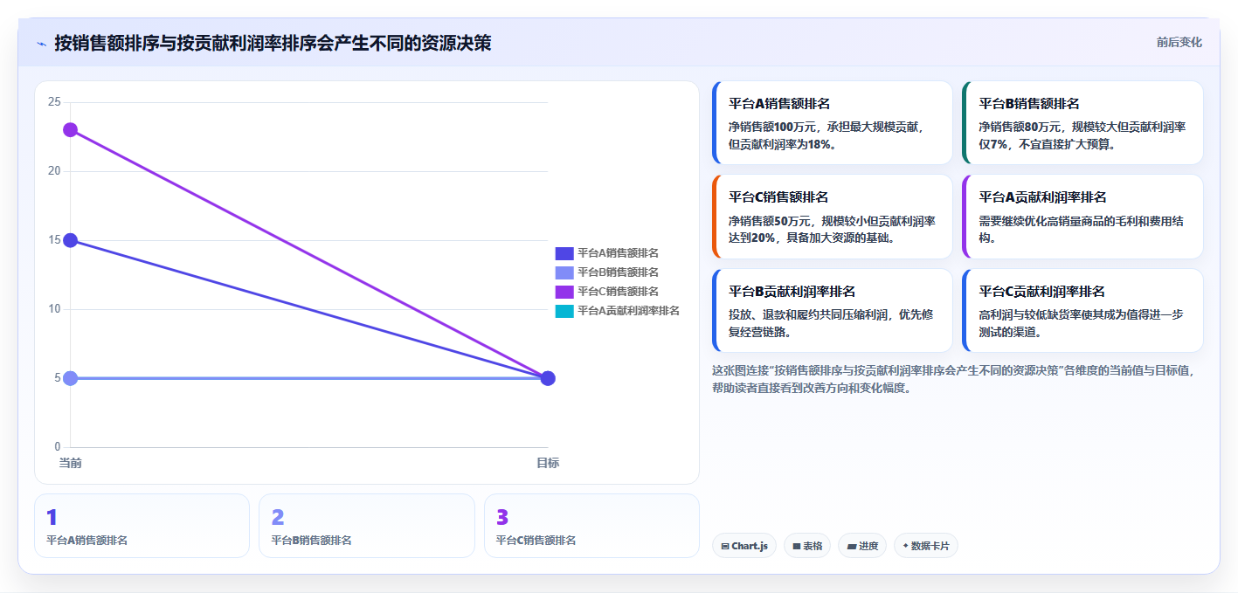Click the 平台A贡献利润率排名 info card heading

point(1042,197)
